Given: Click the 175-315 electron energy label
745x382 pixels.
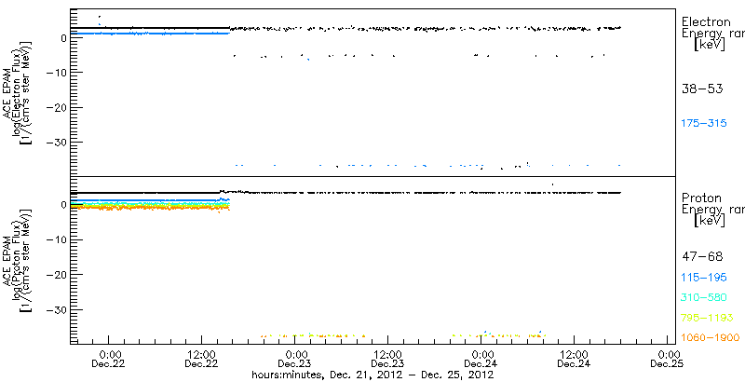Looking at the screenshot, I should click(704, 124).
